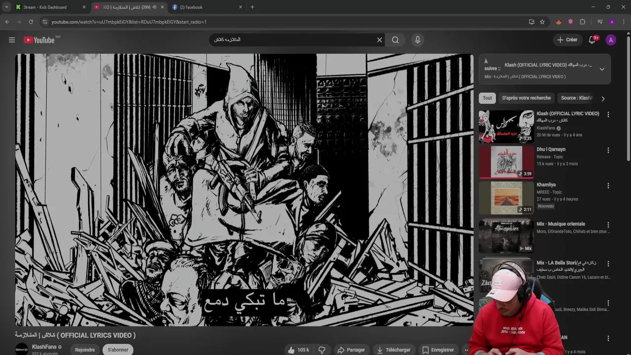Open Mix - Musique orientale thumbnail
The height and width of the screenshot is (355, 631).
[506, 236]
